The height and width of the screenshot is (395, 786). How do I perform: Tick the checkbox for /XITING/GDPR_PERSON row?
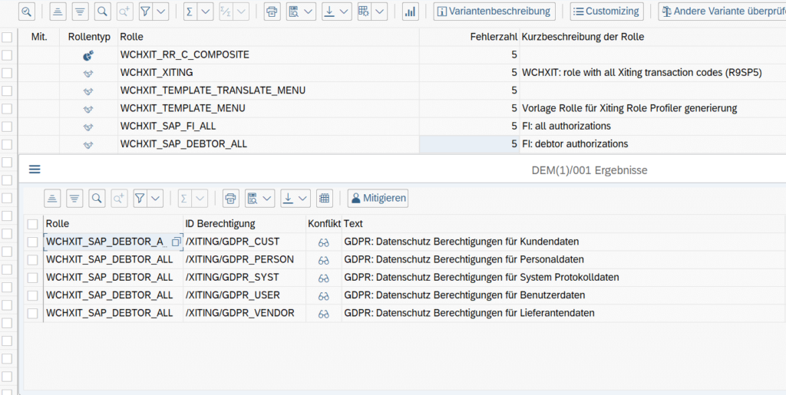click(32, 260)
